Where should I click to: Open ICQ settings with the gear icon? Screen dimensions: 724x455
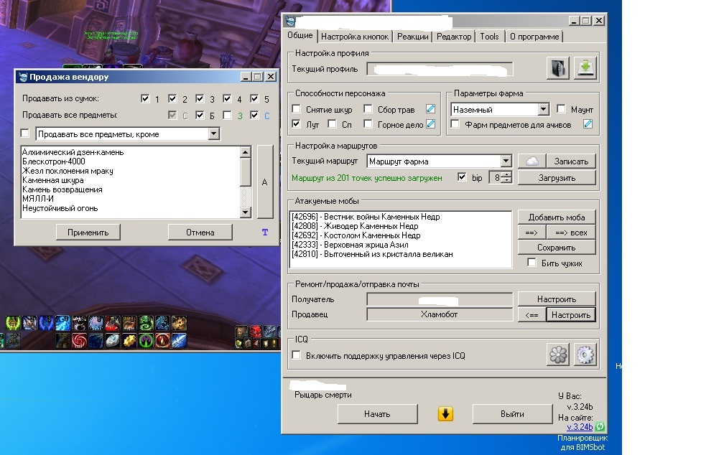(585, 355)
